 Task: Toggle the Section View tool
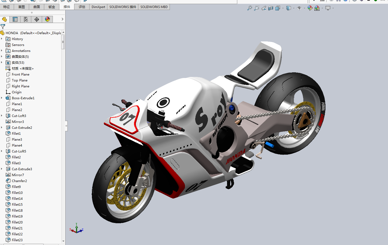point(271,8)
